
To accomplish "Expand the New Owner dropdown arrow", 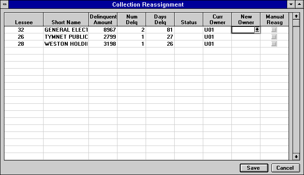I will coord(257,29).
